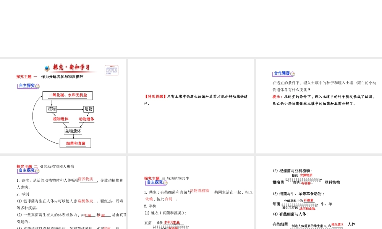Open the slide thumbnail about 与动植物共生
Screen dimensions: 382x229
(x=191, y=192)
